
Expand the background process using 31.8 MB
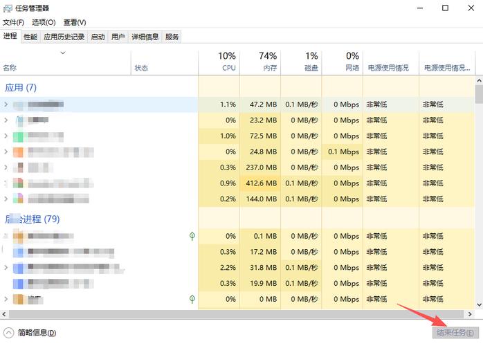point(6,268)
